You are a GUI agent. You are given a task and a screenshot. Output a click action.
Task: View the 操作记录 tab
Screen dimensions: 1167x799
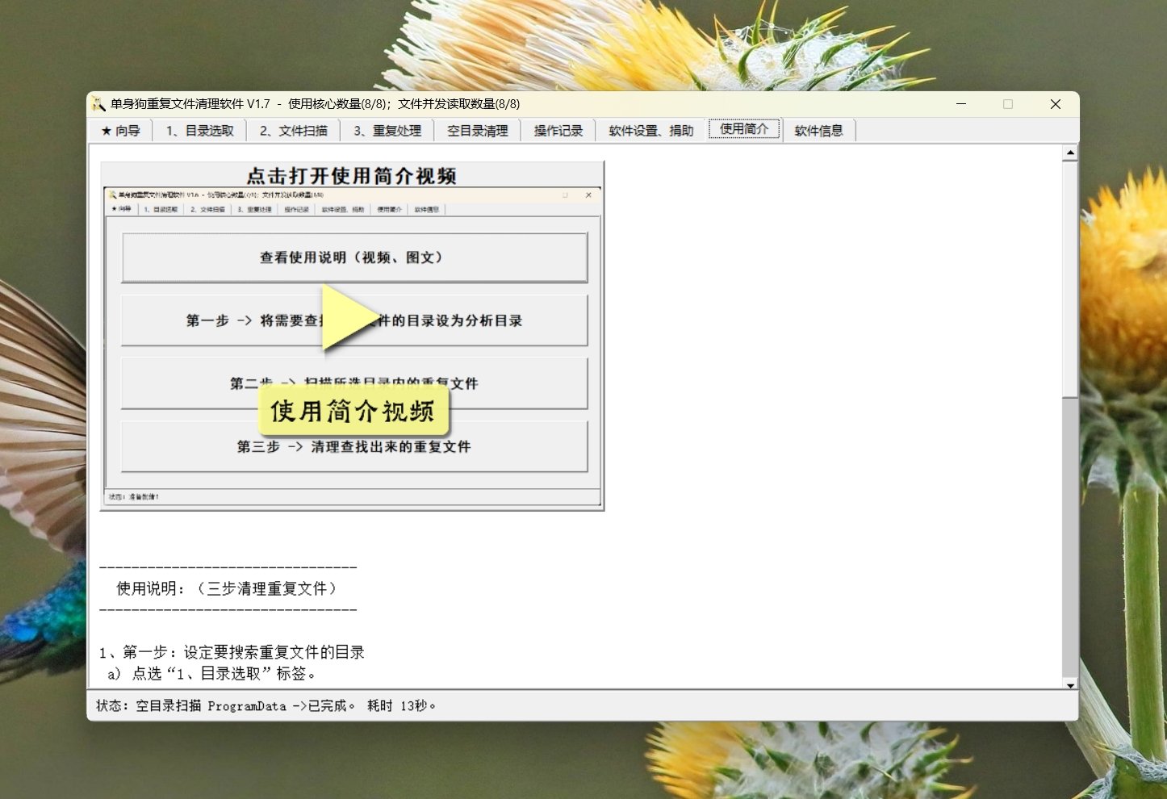(x=558, y=131)
